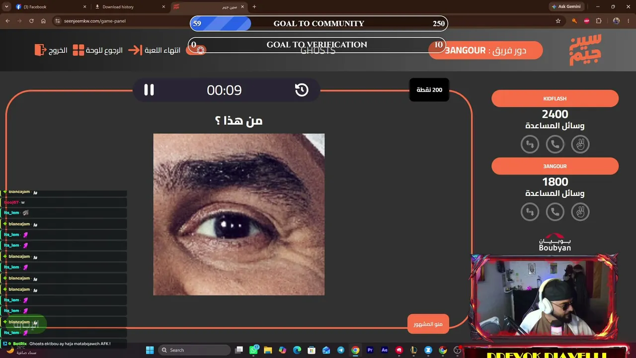
Task: Click the الخروج exit button
Action: click(x=51, y=50)
